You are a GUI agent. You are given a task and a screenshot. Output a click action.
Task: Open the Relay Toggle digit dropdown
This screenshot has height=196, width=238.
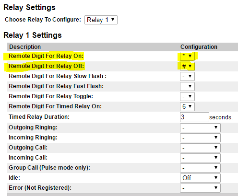(187, 96)
